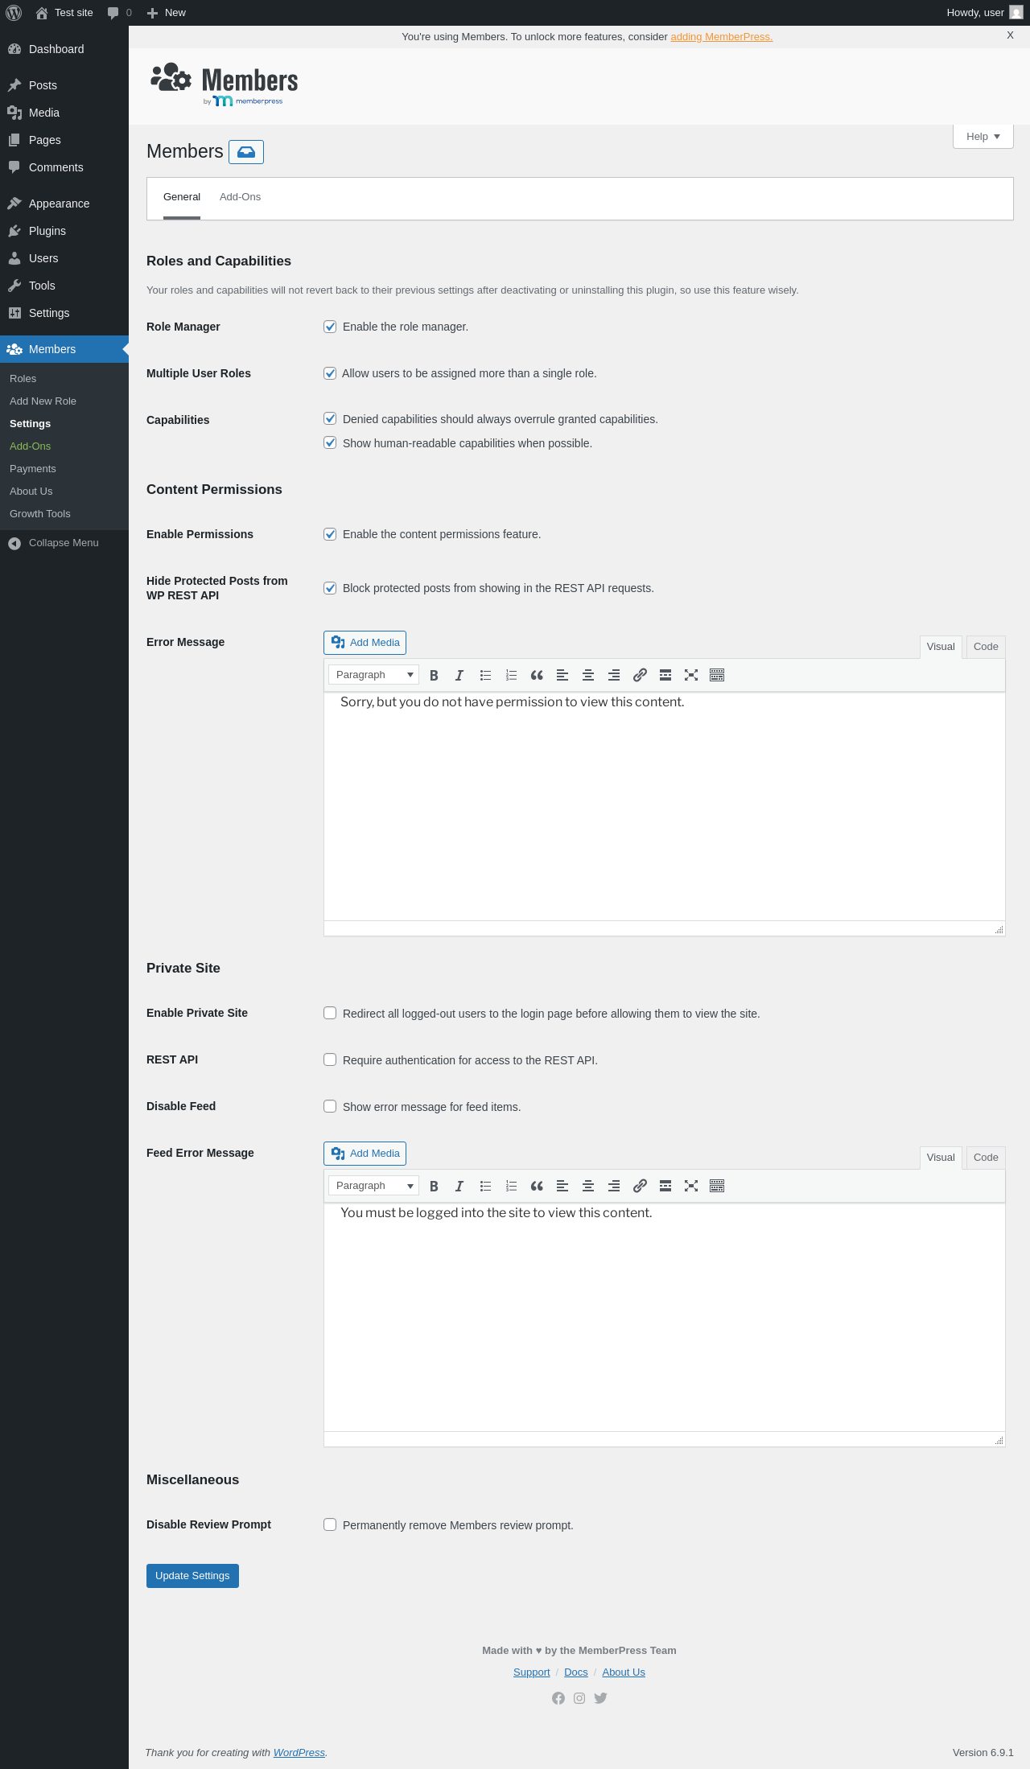Switch to the Add-Ons tab
The image size is (1030, 1769).
(x=240, y=197)
